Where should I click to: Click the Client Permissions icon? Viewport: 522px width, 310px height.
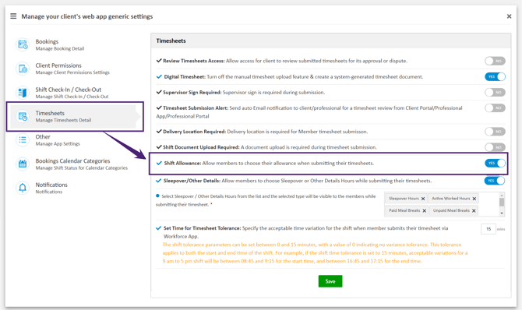click(23, 69)
